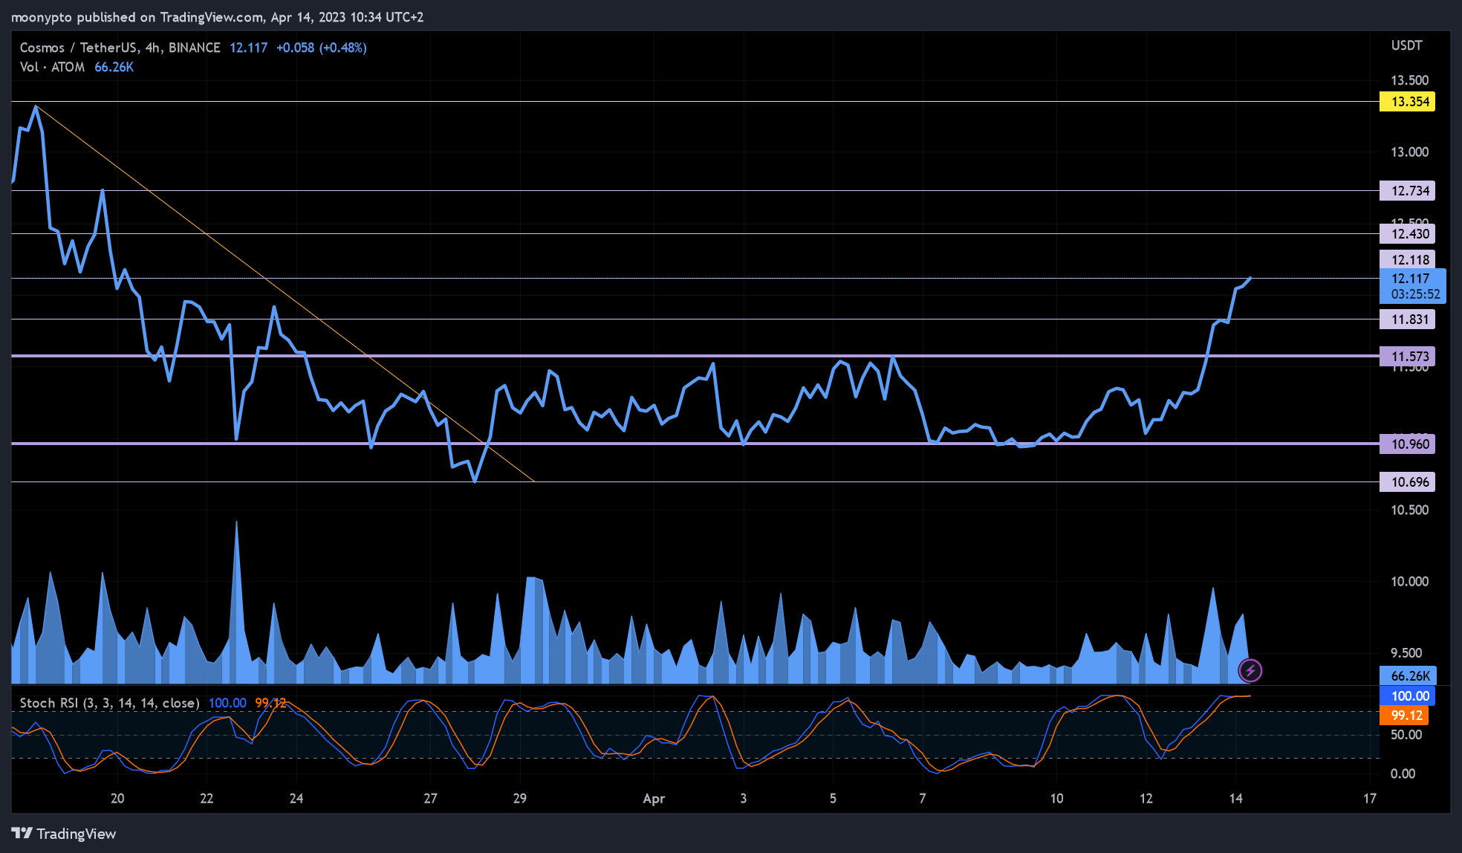Click the +0.058 (+0.48%) price change text

click(322, 48)
